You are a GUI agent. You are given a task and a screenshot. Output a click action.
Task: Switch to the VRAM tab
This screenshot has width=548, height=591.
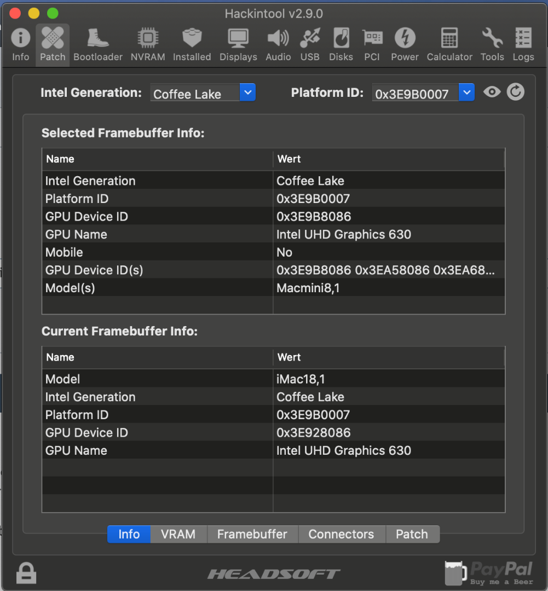(178, 534)
